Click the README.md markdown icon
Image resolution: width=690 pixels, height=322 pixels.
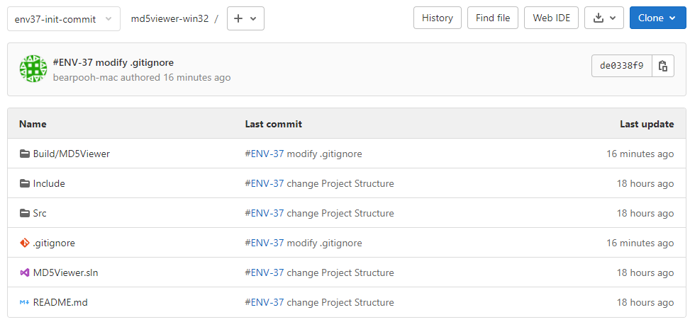25,303
